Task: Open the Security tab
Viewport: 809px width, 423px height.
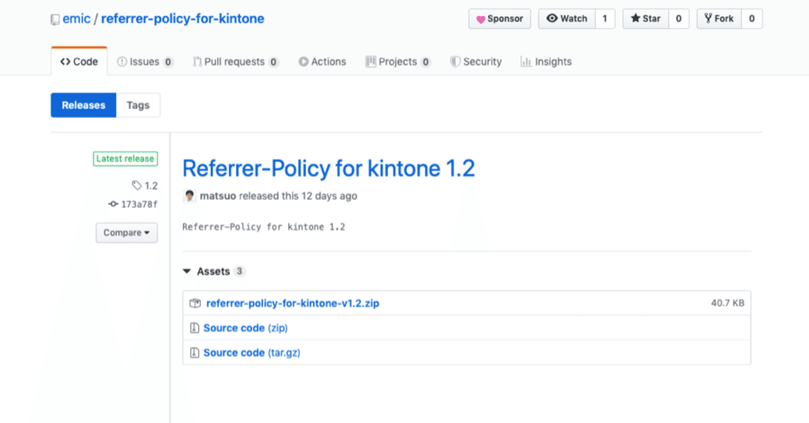Action: coord(476,61)
